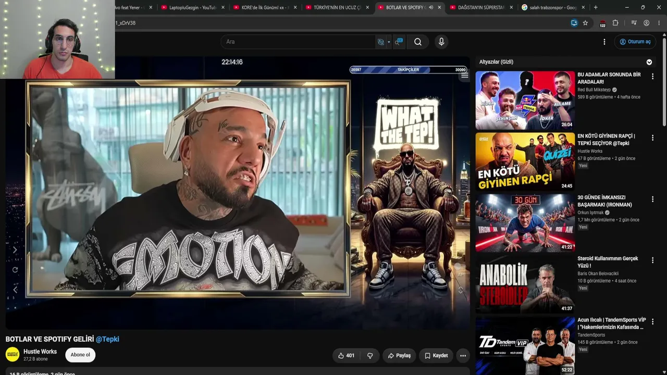This screenshot has height=375, width=667.
Task: Open options for Acun Ilıcalı TandemSports video
Action: click(652, 321)
